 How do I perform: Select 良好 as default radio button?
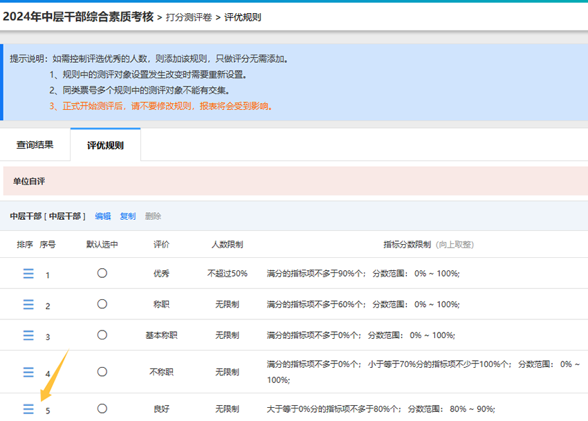click(x=102, y=409)
